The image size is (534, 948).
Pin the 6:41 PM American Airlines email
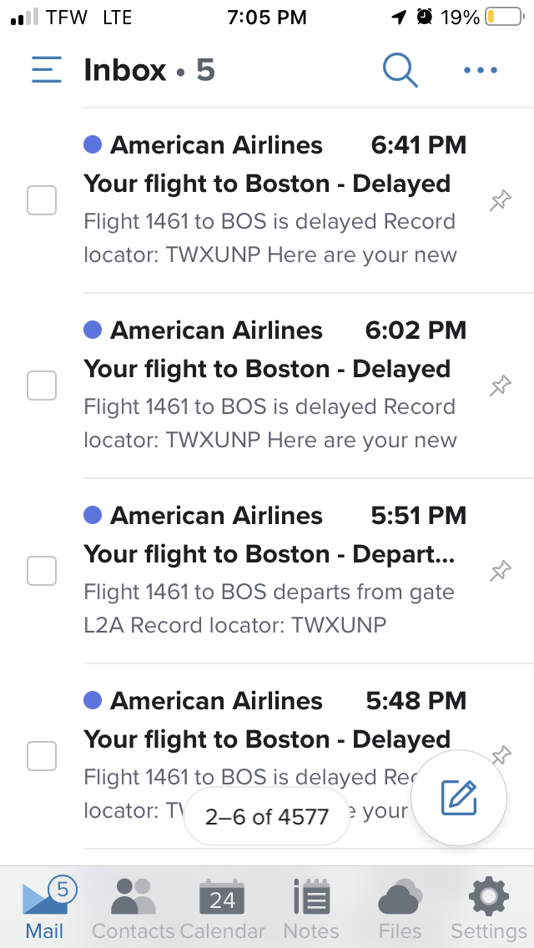point(501,200)
